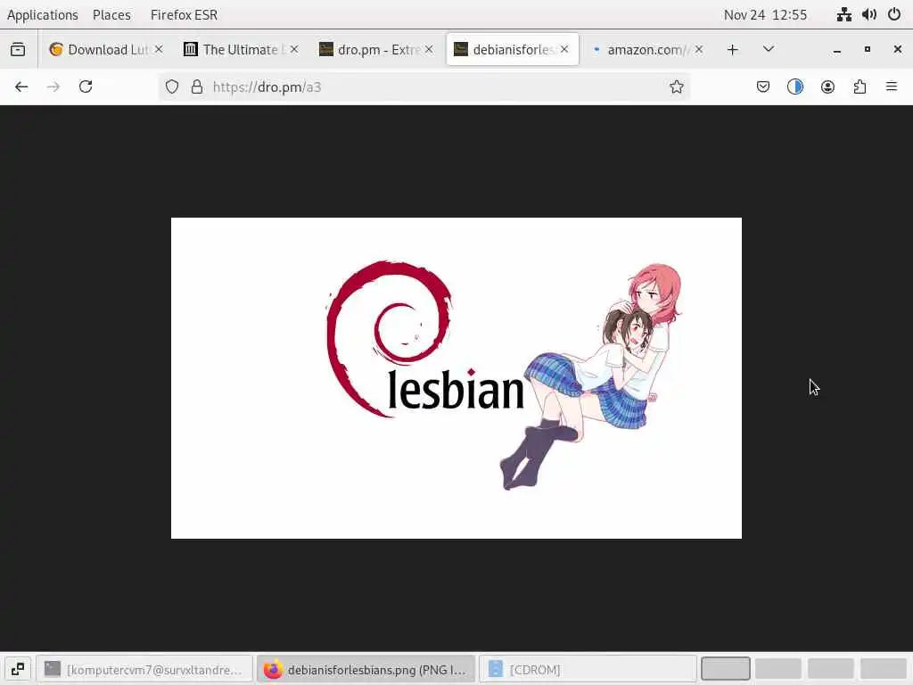Open the Places menu
This screenshot has width=913, height=685.
tap(111, 14)
